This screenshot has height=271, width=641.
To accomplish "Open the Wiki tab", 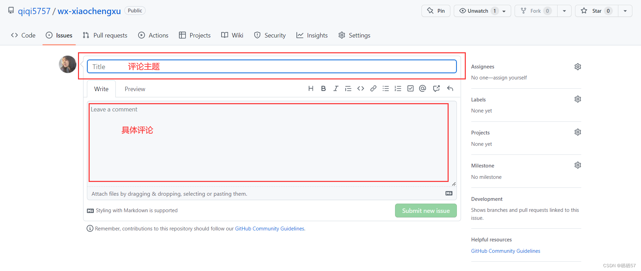I will point(232,35).
